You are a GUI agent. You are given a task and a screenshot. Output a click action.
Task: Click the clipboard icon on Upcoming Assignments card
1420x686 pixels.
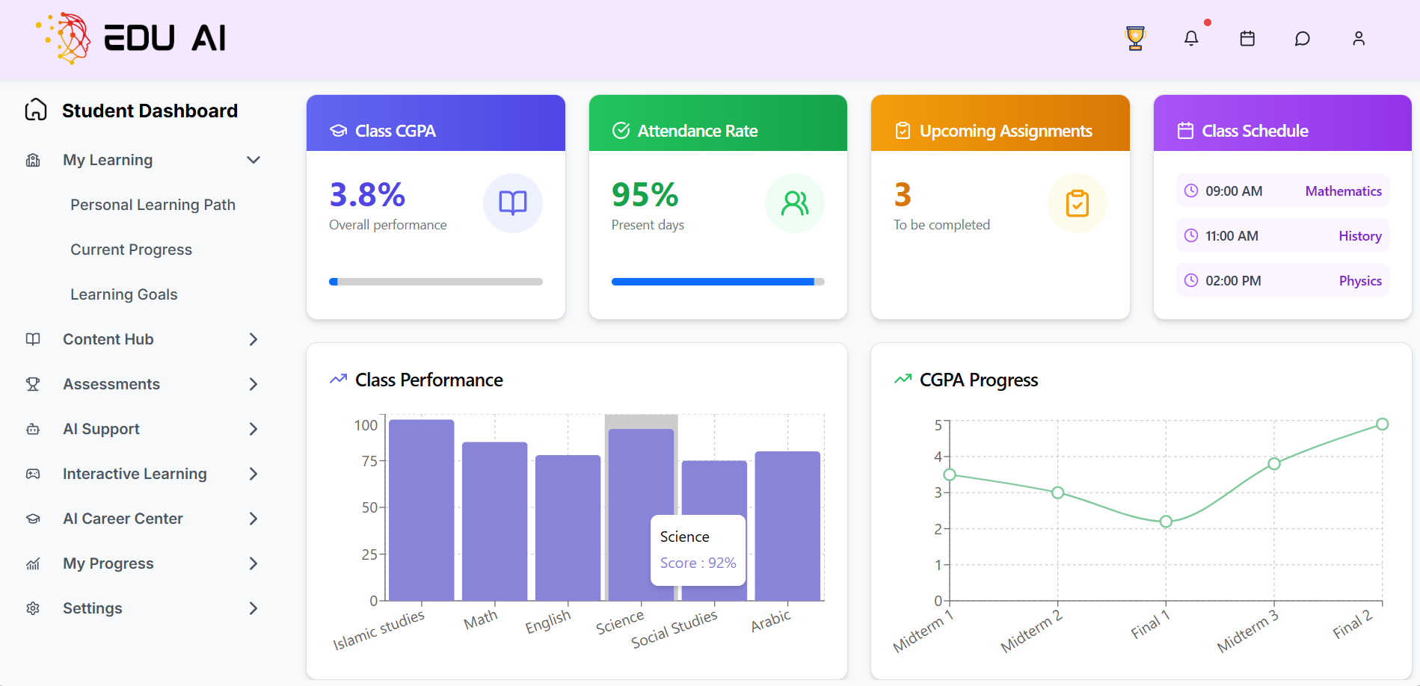[x=1077, y=203]
